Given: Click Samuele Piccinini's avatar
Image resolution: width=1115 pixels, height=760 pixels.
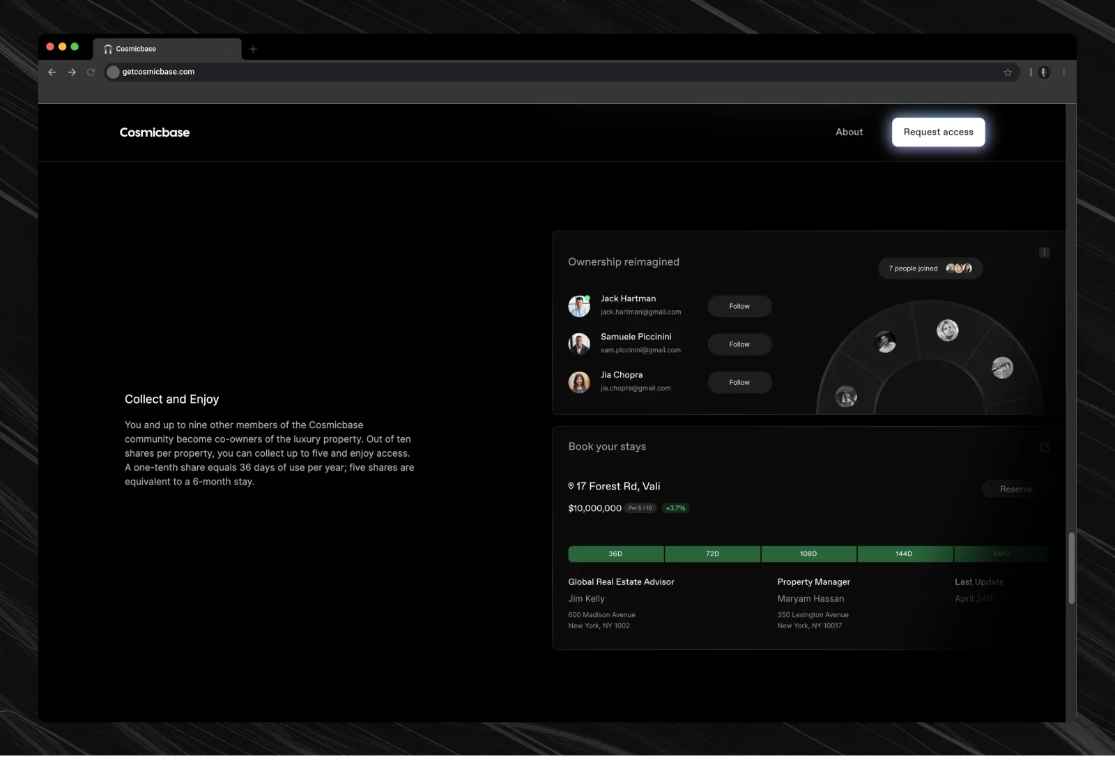Looking at the screenshot, I should [x=579, y=344].
